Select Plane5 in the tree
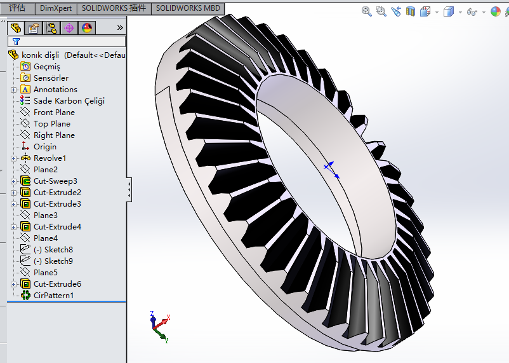This screenshot has height=363, width=509. point(46,273)
